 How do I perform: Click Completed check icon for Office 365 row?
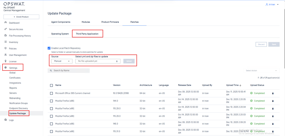pos(251,93)
